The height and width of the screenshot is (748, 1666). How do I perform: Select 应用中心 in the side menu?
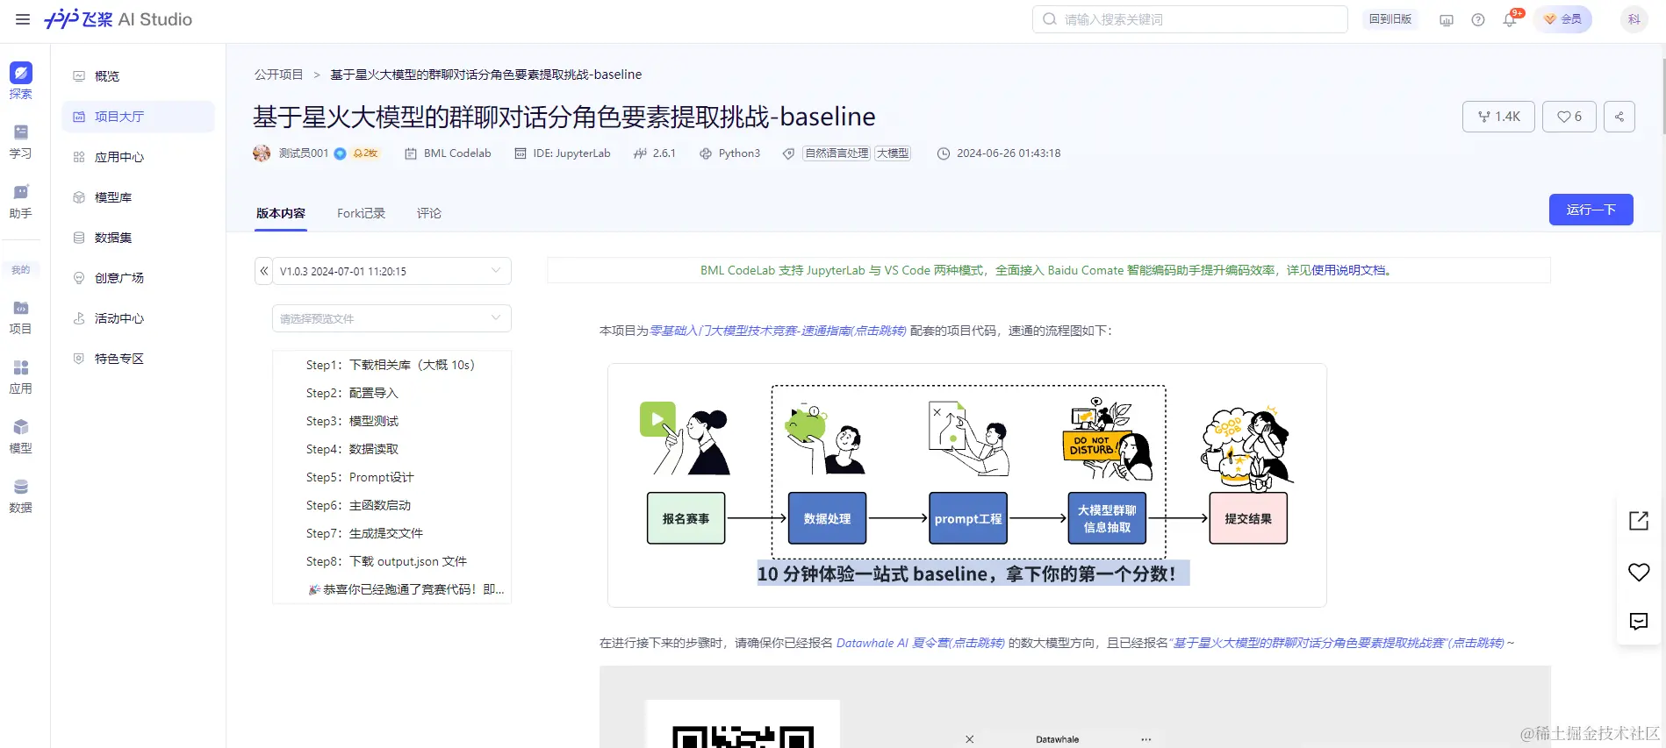point(138,157)
